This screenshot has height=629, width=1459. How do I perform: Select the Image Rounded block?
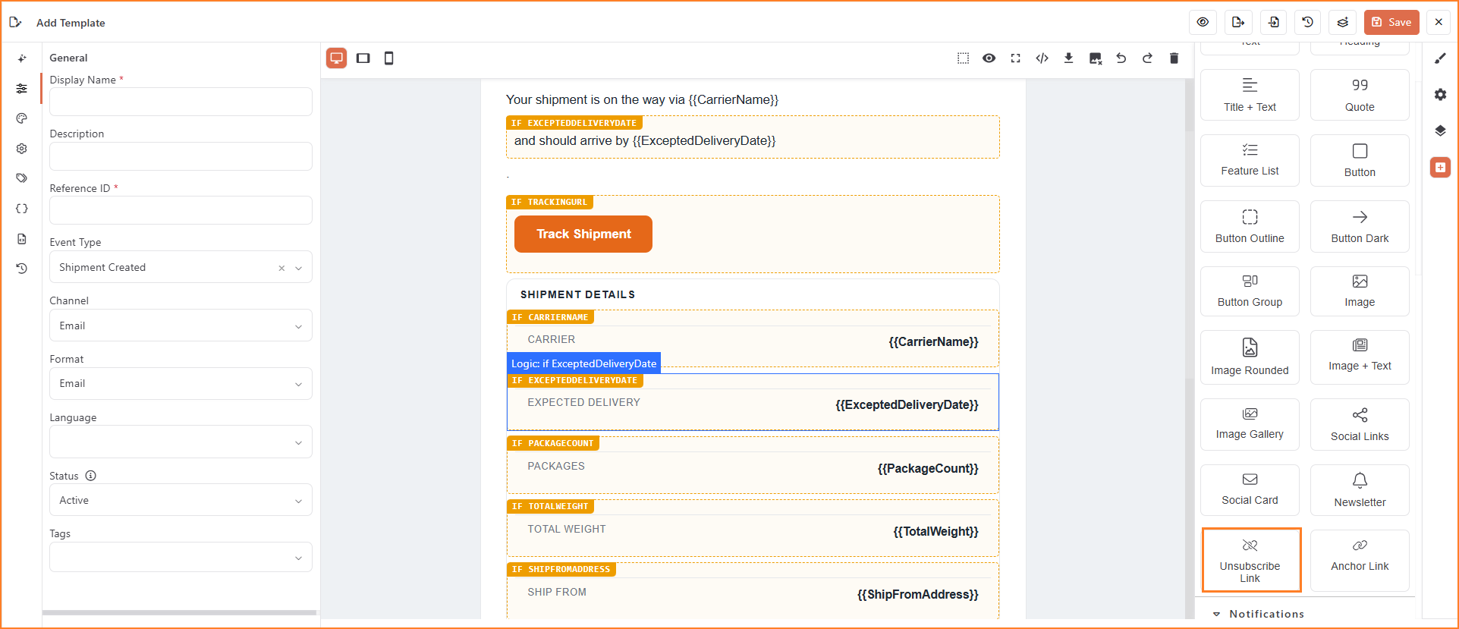click(x=1250, y=357)
